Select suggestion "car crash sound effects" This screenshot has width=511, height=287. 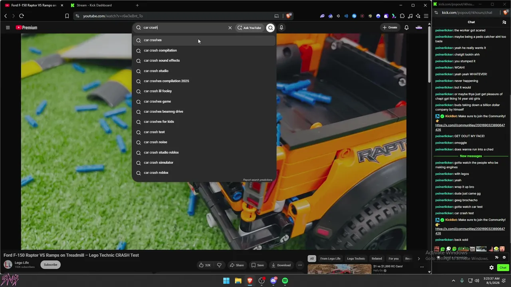[x=204, y=61]
